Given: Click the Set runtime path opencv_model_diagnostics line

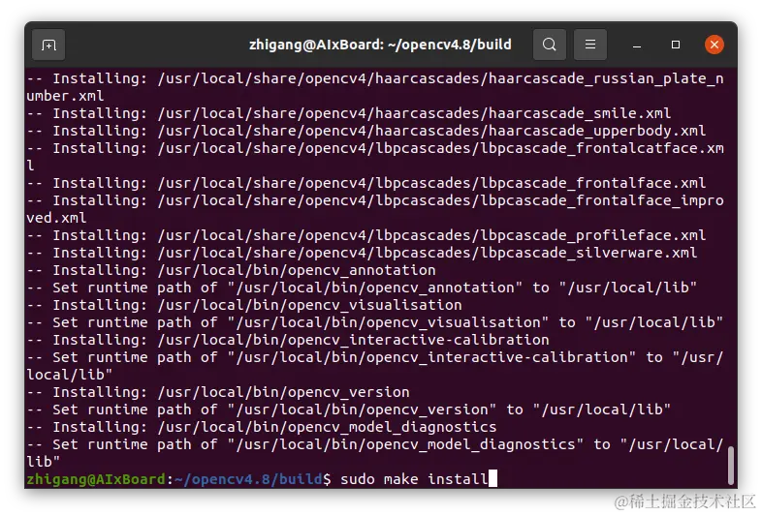Looking at the screenshot, I should point(375,453).
